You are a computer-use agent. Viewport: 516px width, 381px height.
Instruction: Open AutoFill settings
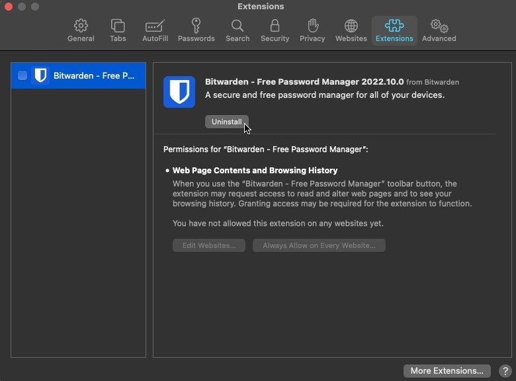(x=155, y=30)
